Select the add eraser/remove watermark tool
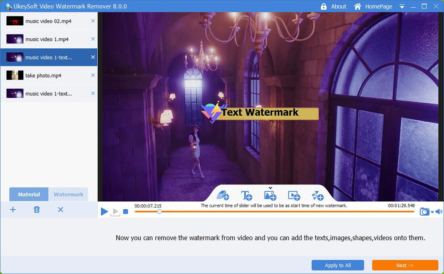 (223, 196)
